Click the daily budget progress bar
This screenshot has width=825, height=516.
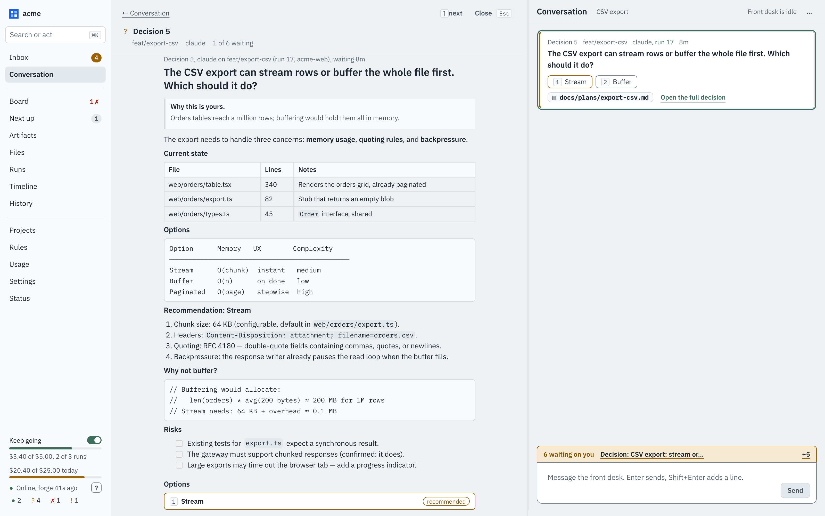(55, 477)
